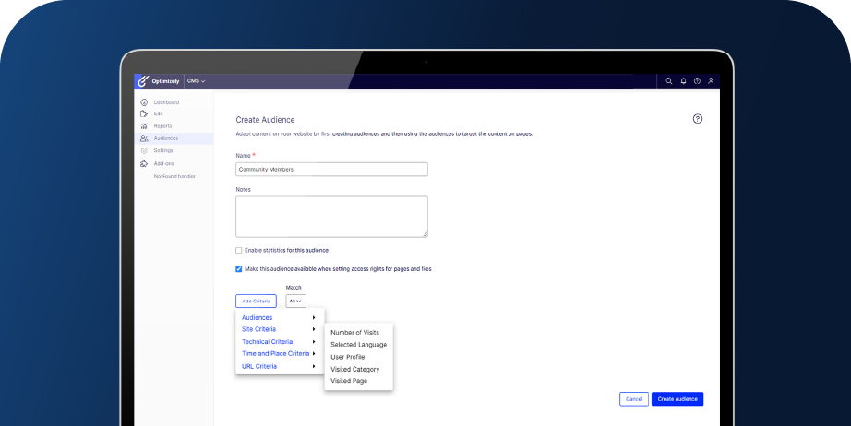This screenshot has width=851, height=426.
Task: Uncheck make audience available for access rights
Action: point(239,269)
